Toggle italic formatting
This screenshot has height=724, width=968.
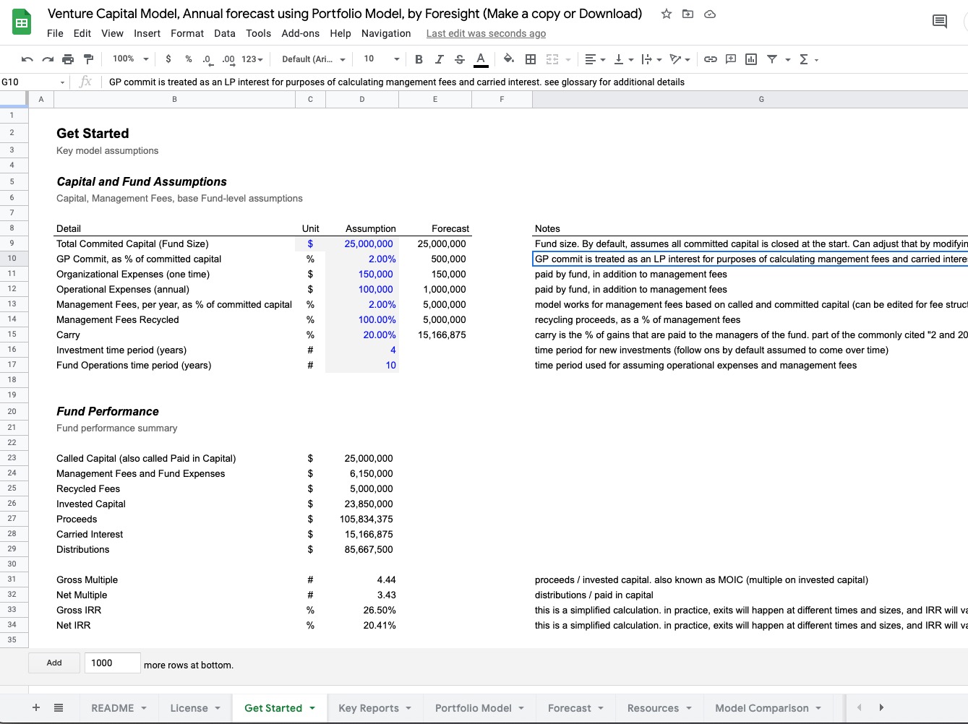[439, 59]
